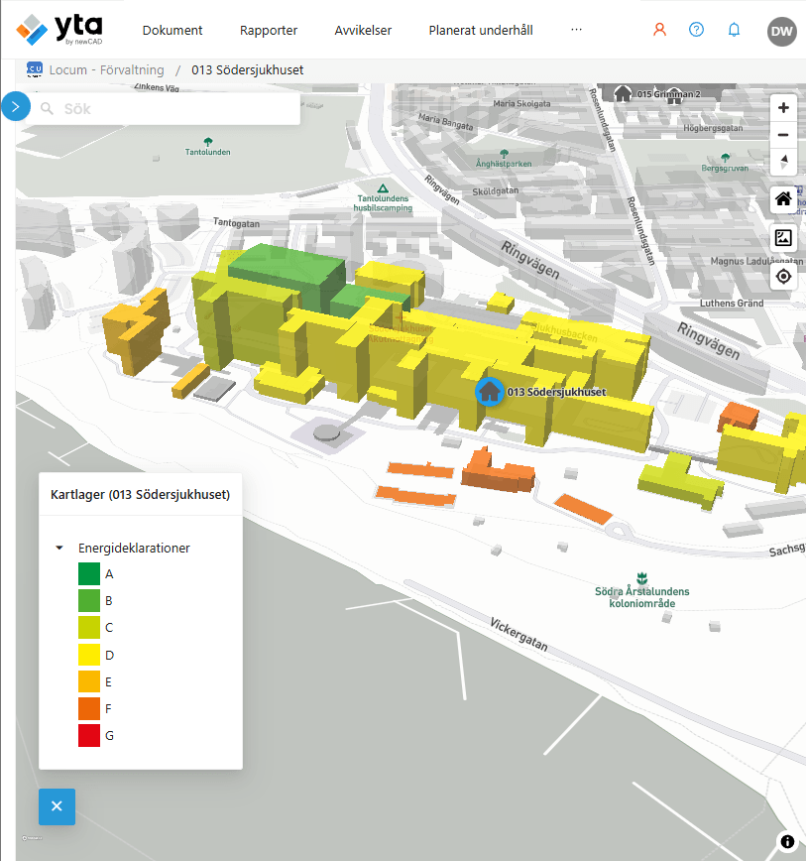Click the red G class swatch

pos(89,735)
